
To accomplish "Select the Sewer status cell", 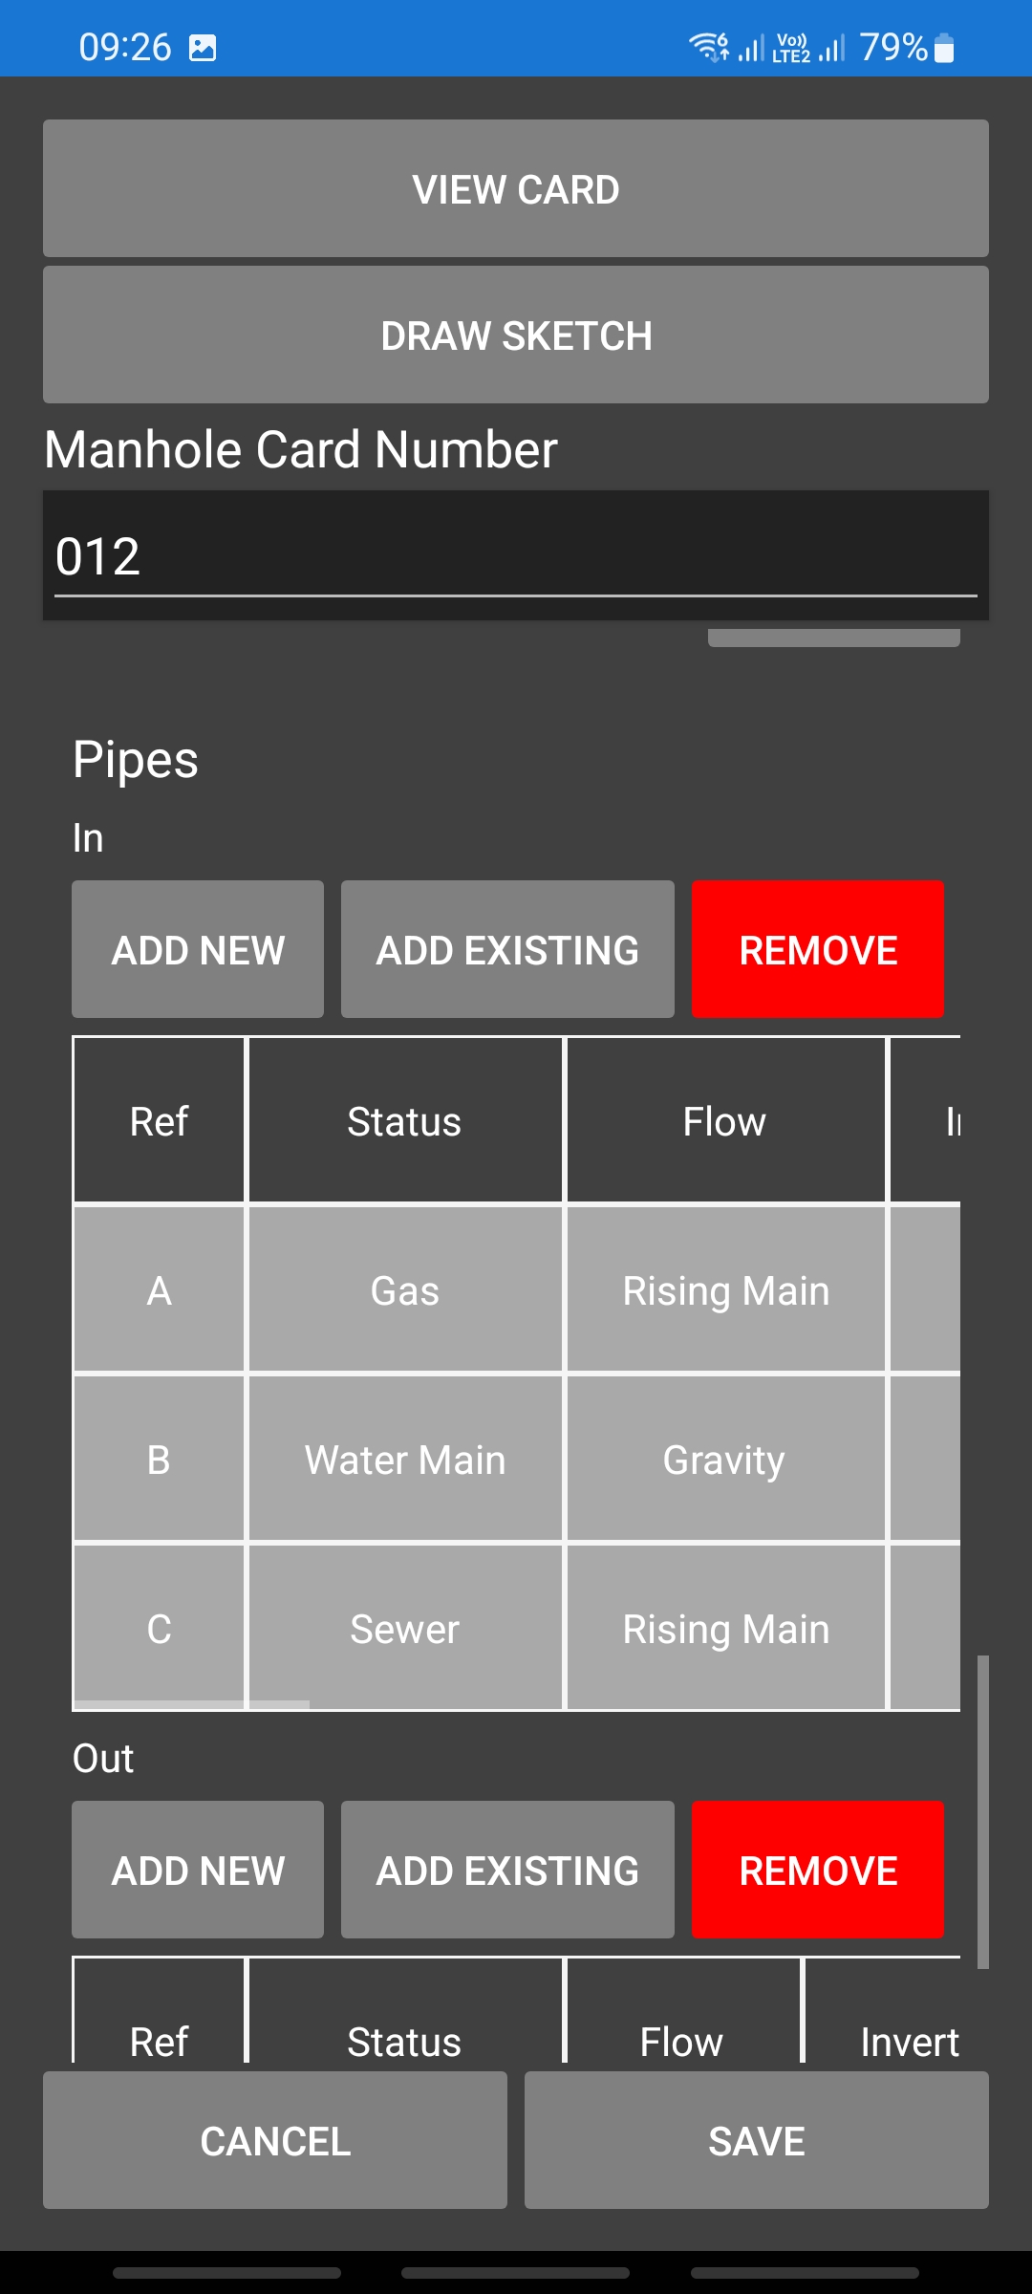I will point(405,1629).
